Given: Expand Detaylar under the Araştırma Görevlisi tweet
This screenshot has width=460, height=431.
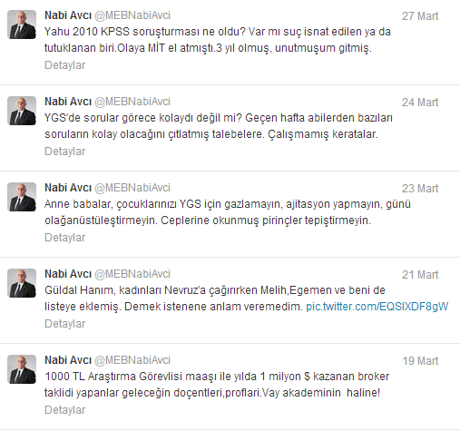Looking at the screenshot, I should pyautogui.click(x=65, y=410).
